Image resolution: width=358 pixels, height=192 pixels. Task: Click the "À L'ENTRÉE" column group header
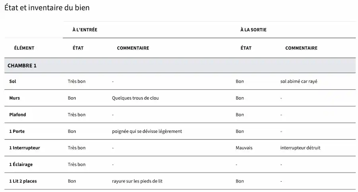click(x=85, y=30)
